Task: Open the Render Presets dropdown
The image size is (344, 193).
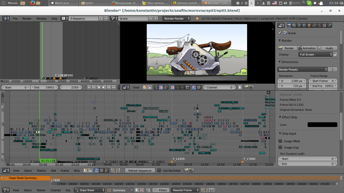Action: tap(302, 69)
